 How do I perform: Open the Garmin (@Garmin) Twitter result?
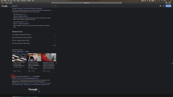(x=21, y=51)
